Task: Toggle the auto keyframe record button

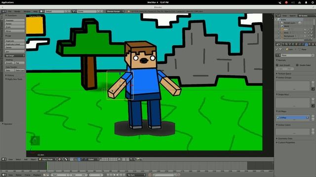Action: (x=150, y=175)
